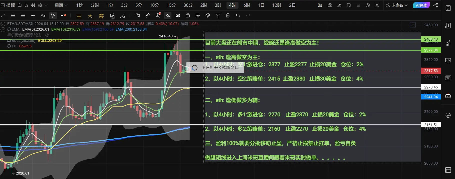455x179 pixels.
Task: Switch to the 分时 timeframe
Action: coord(94,5)
